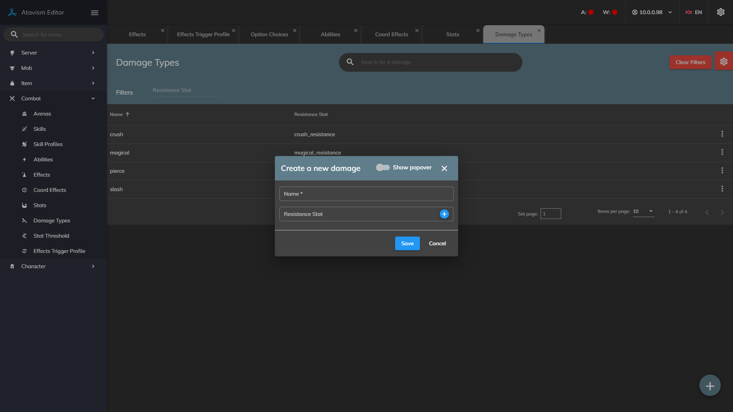Switch to the Stats tab
The image size is (733, 412).
(452, 34)
